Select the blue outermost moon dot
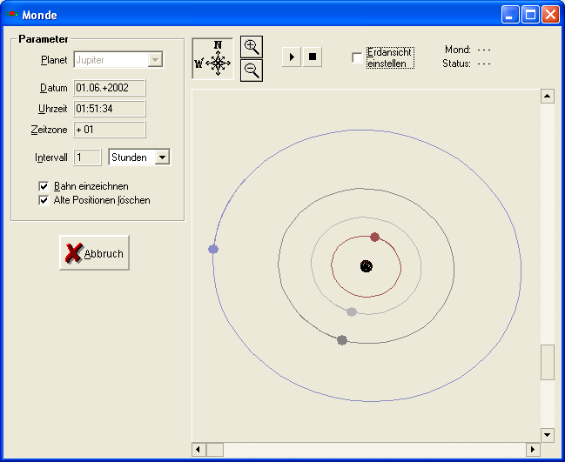 (x=213, y=249)
